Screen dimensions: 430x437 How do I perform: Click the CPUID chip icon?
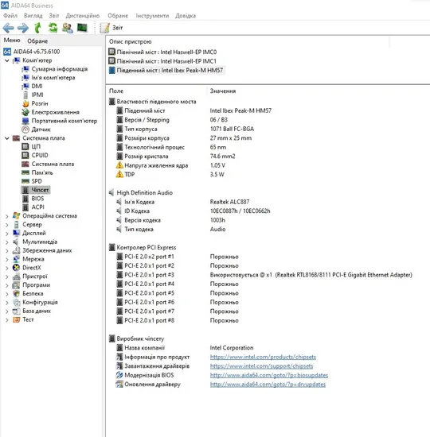pos(25,155)
